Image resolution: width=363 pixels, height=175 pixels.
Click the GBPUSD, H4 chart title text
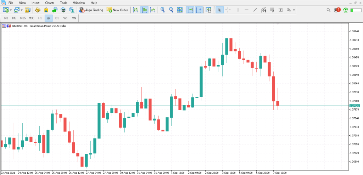coord(39,26)
